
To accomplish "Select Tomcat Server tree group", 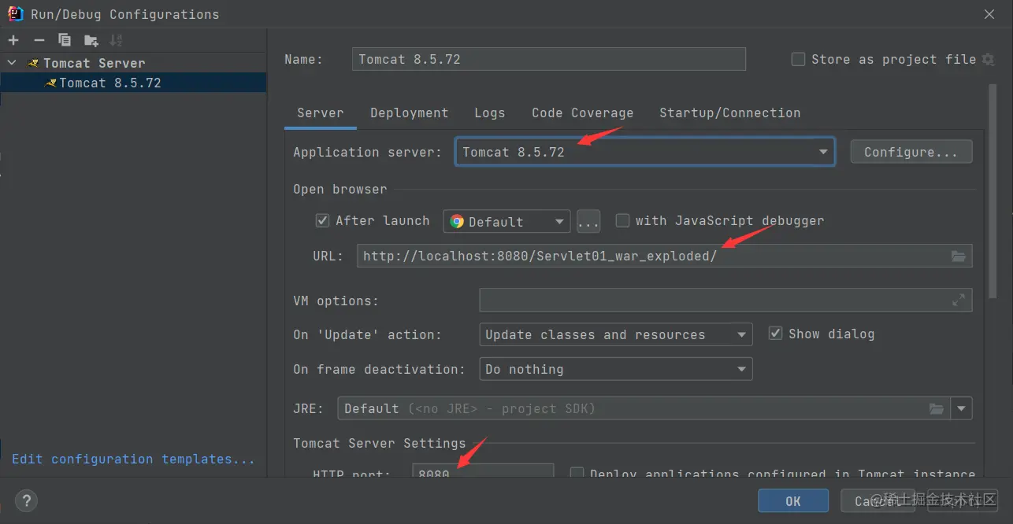I will [x=94, y=63].
